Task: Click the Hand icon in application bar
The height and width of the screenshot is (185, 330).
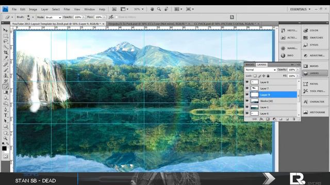Action: [152, 9]
